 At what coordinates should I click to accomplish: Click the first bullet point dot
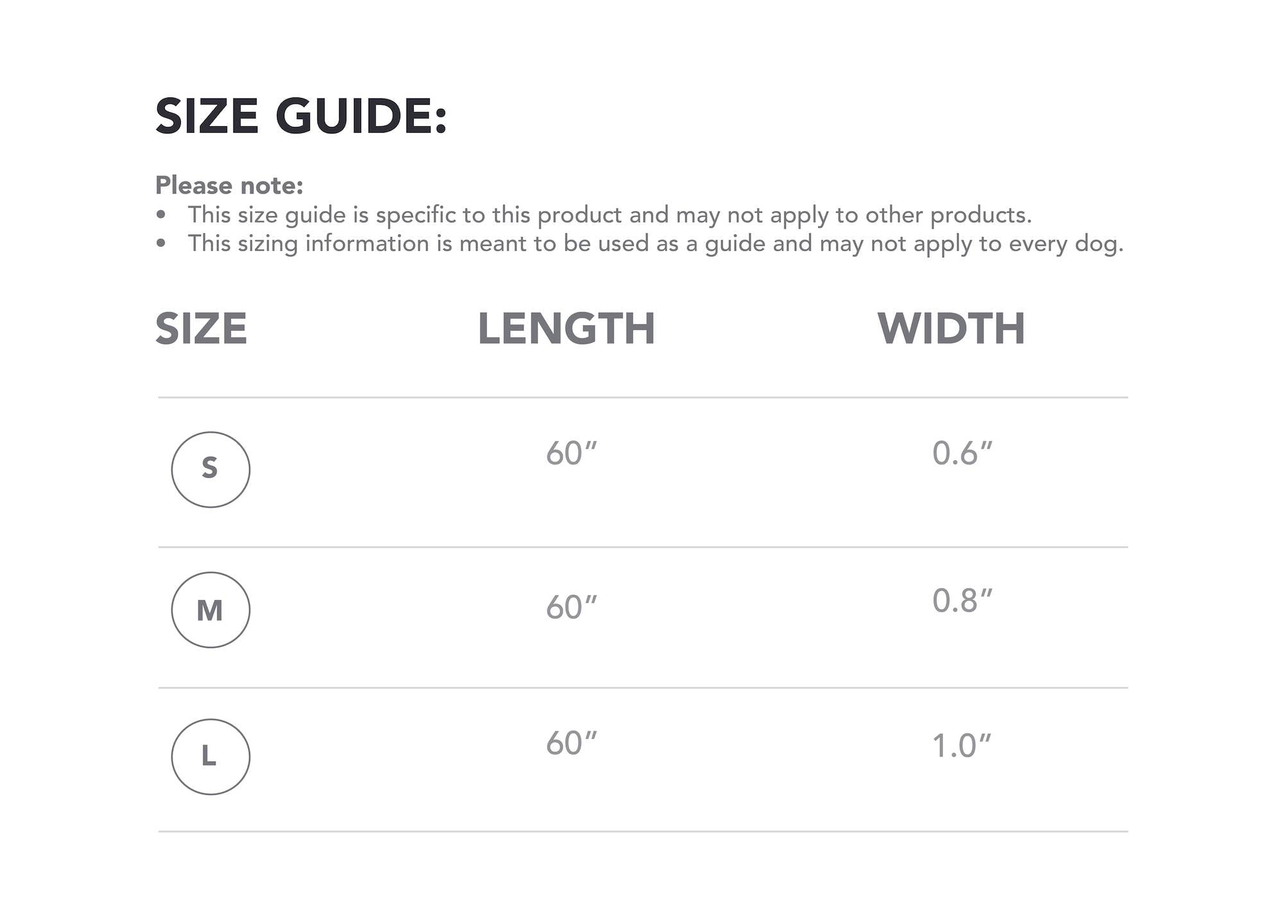click(x=161, y=215)
